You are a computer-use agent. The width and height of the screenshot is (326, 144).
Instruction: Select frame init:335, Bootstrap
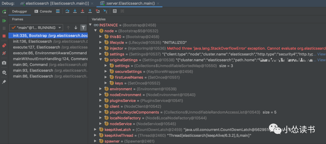(x=48, y=36)
